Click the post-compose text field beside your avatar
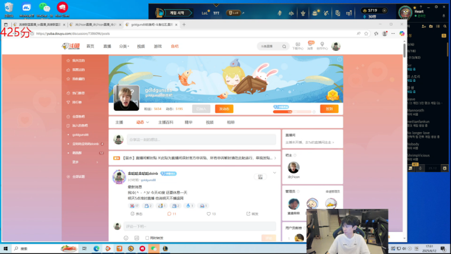 click(x=201, y=139)
